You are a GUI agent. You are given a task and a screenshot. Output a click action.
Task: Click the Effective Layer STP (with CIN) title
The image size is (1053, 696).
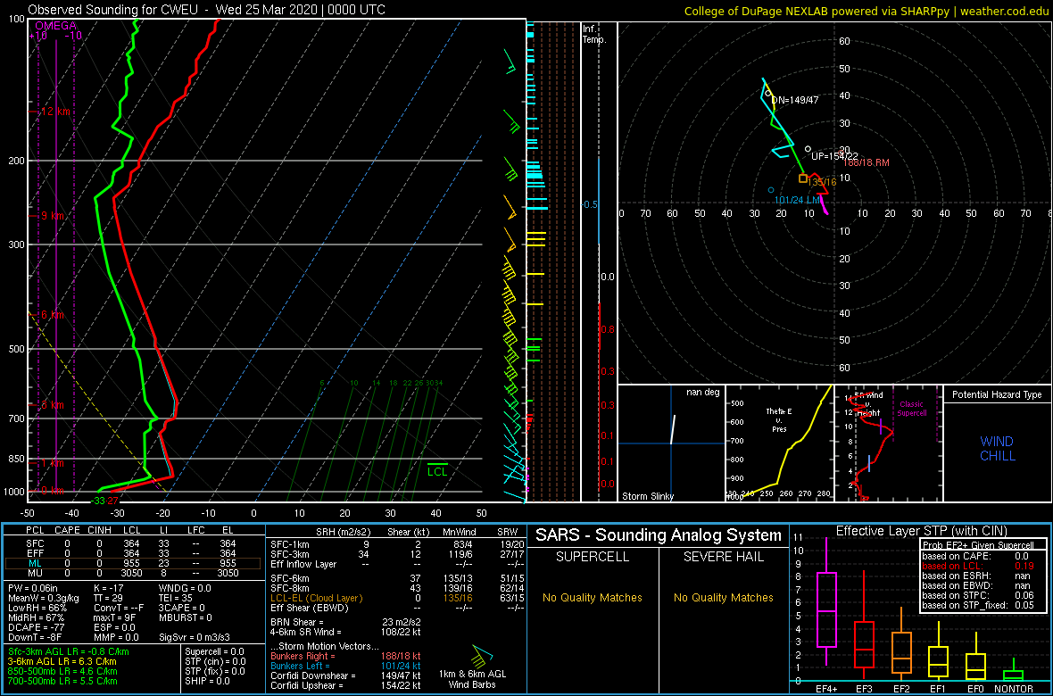(921, 531)
